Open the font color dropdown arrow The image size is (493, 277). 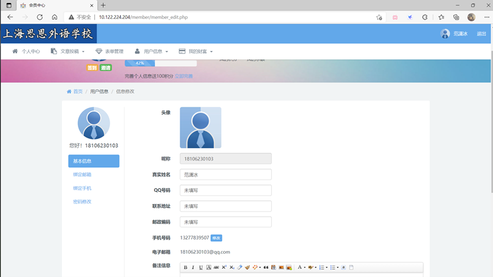click(x=305, y=268)
